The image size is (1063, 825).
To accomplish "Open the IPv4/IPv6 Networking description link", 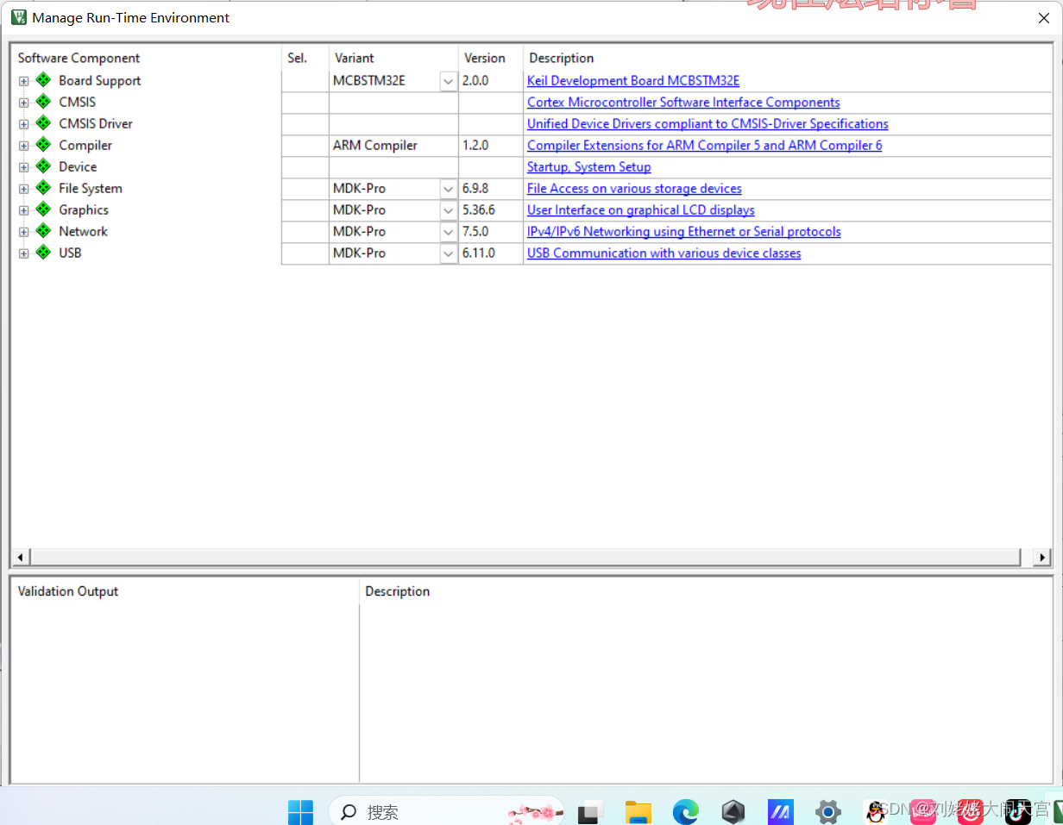I will (684, 231).
